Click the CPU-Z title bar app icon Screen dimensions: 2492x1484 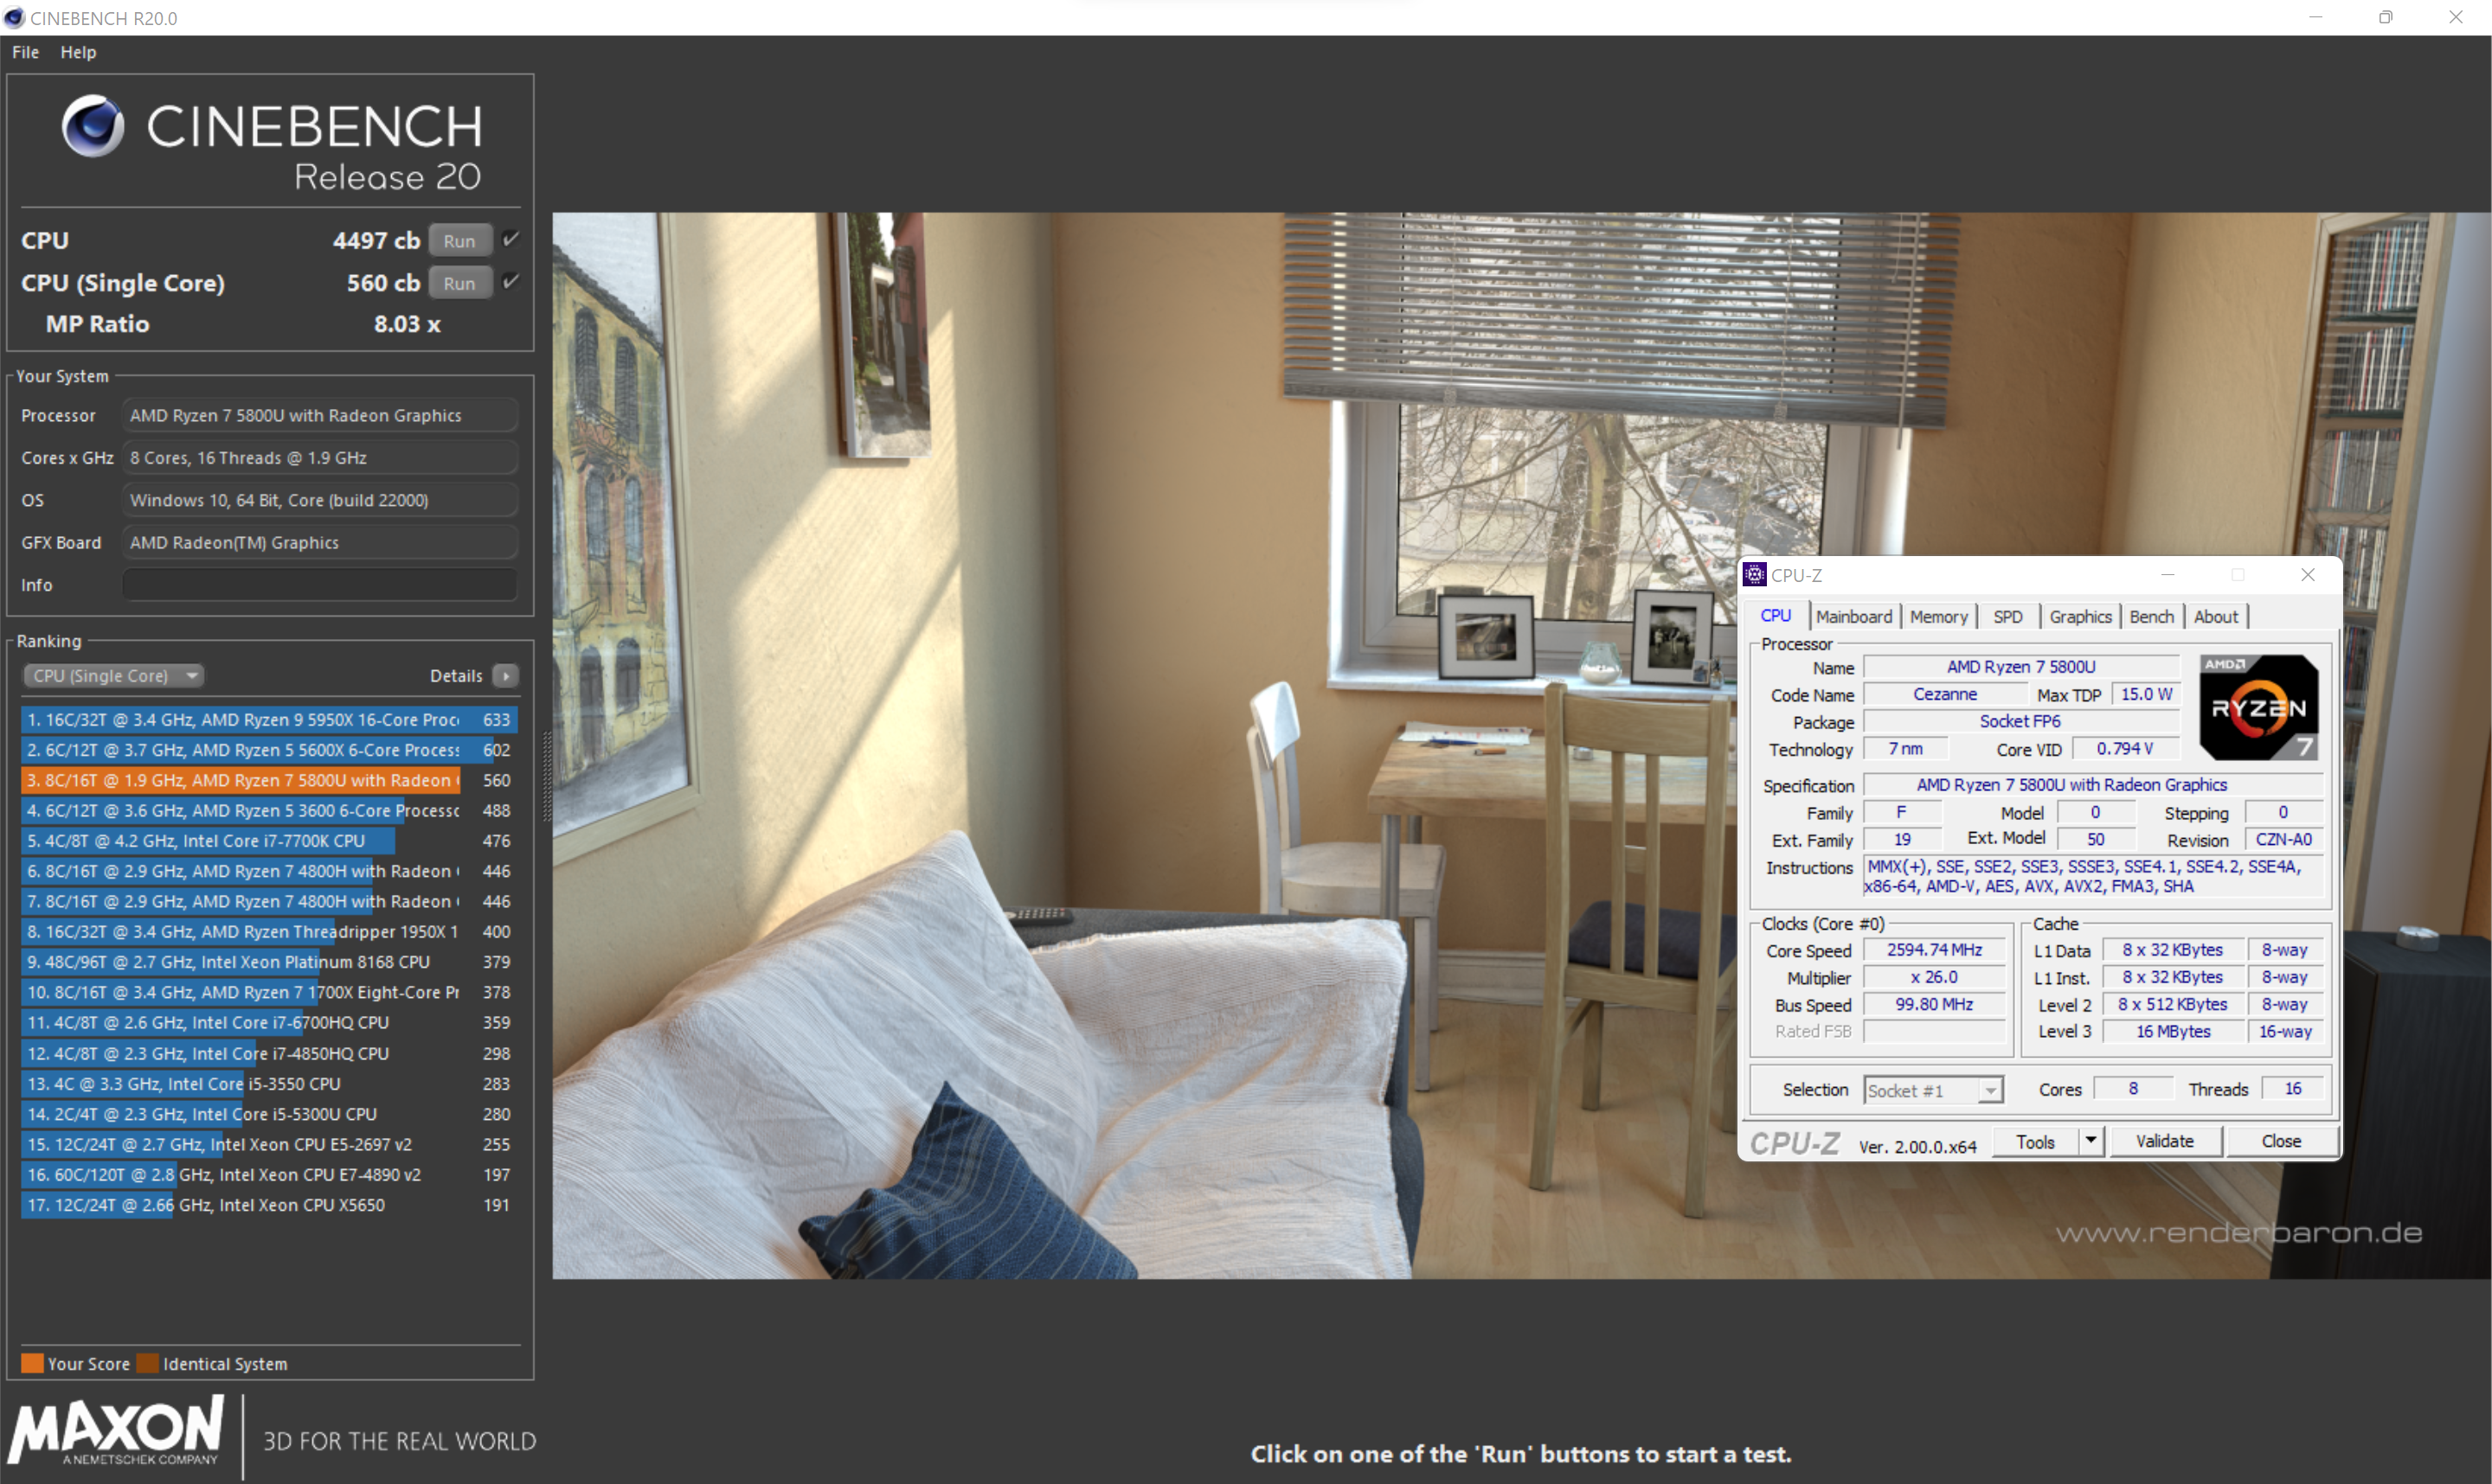tap(1754, 574)
